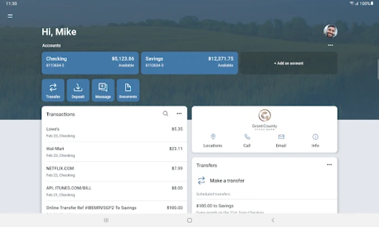379x227 pixels.
Task: Click Add an account button
Action: click(x=289, y=63)
